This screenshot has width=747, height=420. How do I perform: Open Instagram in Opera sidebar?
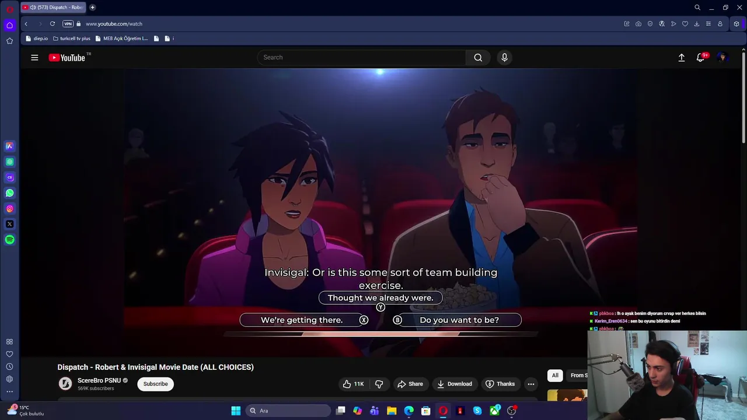pos(9,209)
